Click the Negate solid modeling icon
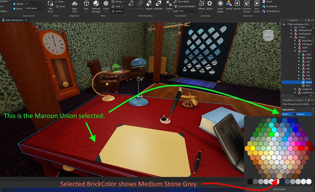This screenshot has width=315, height=192. coord(149,6)
